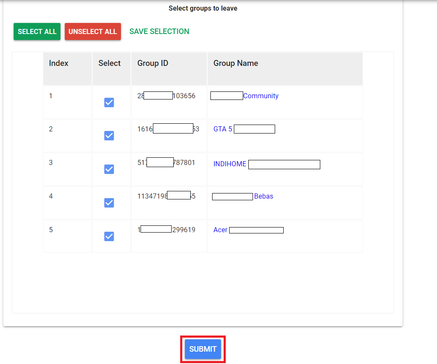This screenshot has height=364, width=437.
Task: Deselect the INDIHOME group checkbox
Action: (109, 169)
